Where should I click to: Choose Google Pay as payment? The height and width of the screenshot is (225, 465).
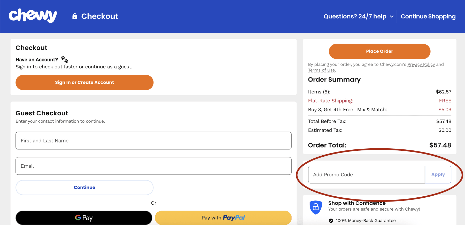84,218
